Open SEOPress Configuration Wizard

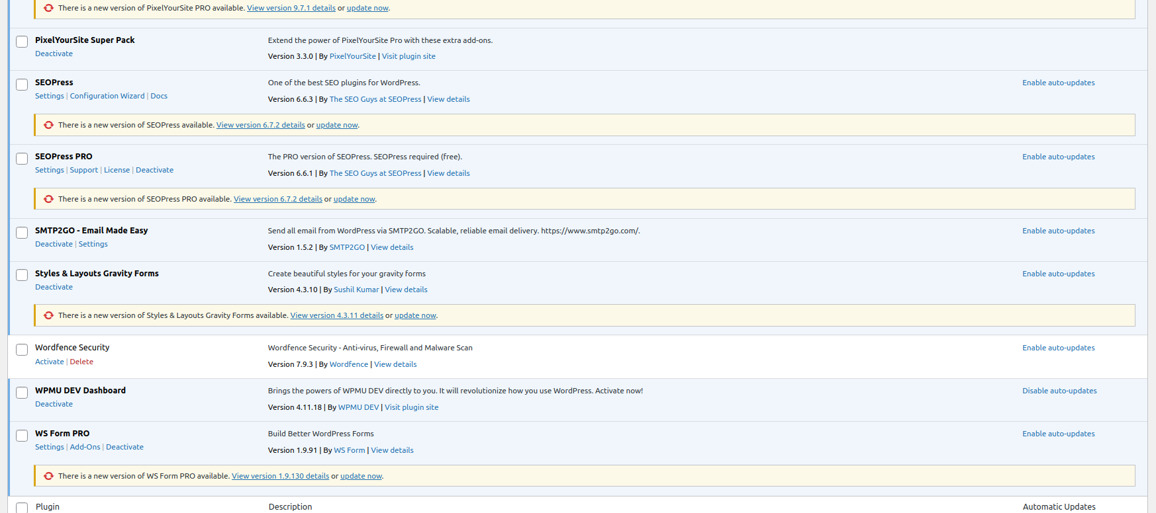(x=107, y=96)
